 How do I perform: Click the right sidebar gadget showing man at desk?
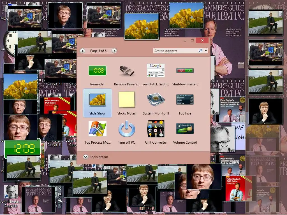tap(266, 53)
